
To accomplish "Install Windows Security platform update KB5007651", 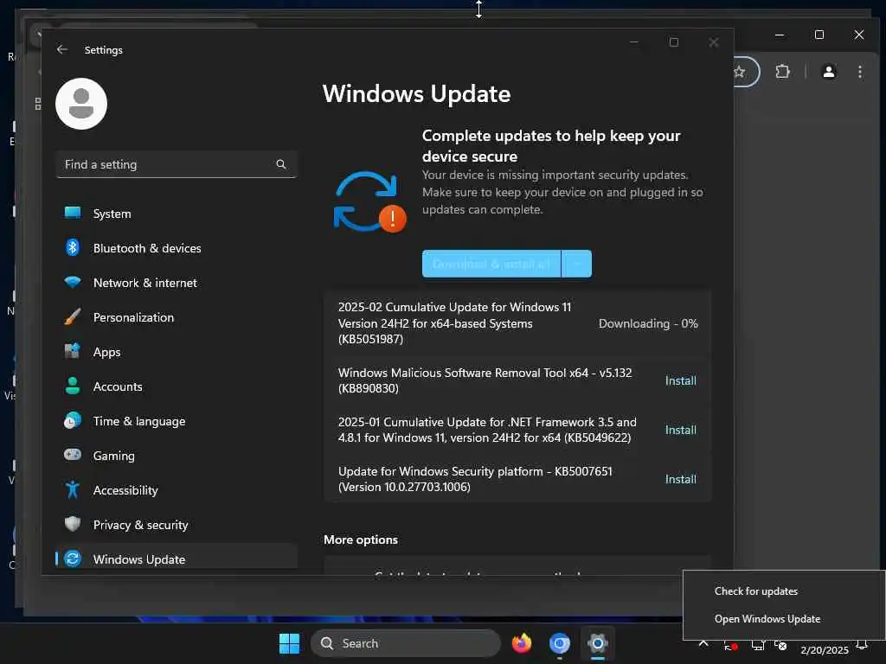I will (x=680, y=479).
